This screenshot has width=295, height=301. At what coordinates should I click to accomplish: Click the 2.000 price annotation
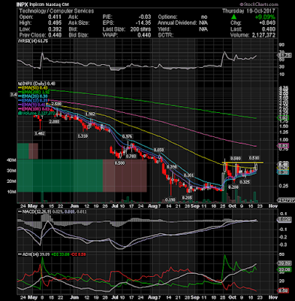[55, 121]
